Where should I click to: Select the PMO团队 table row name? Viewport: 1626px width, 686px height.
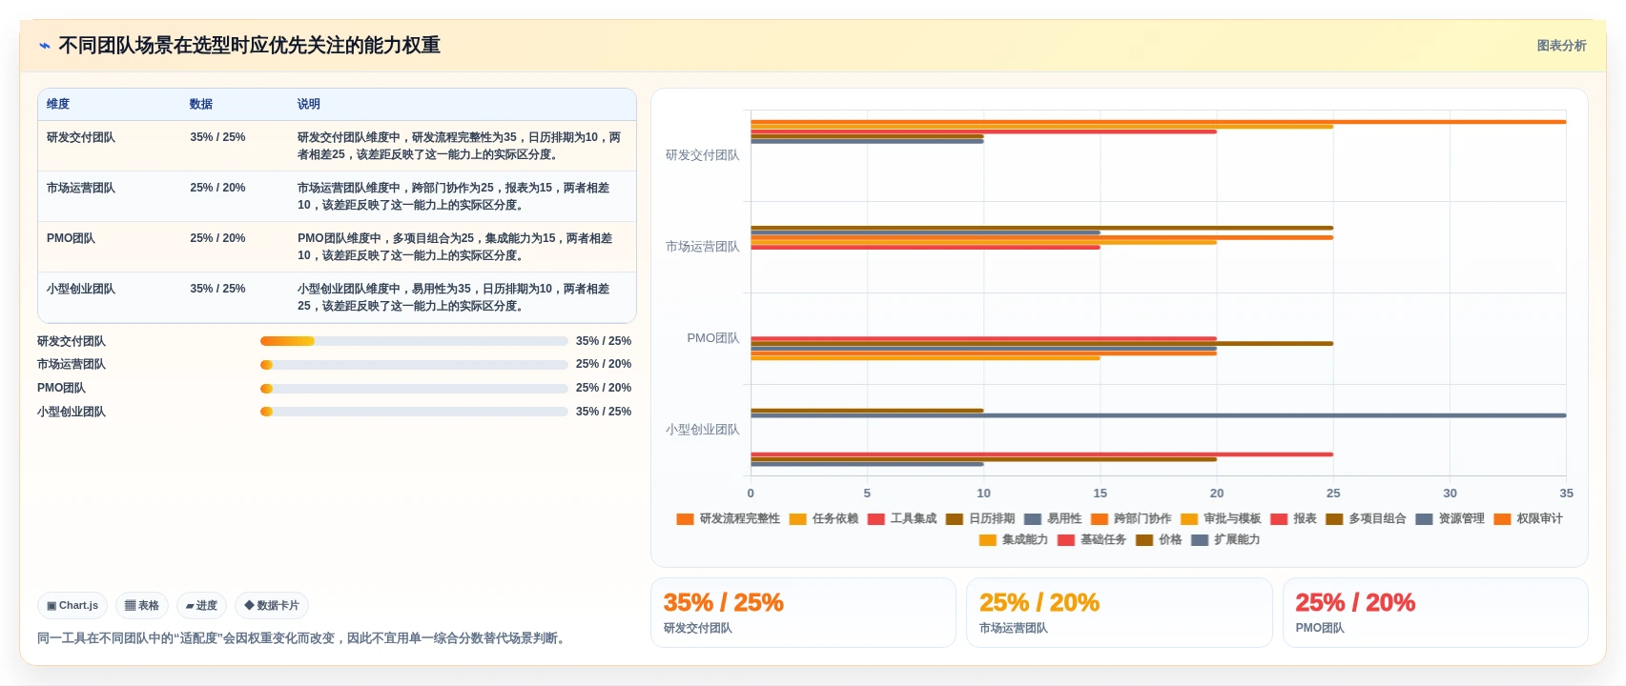[71, 238]
